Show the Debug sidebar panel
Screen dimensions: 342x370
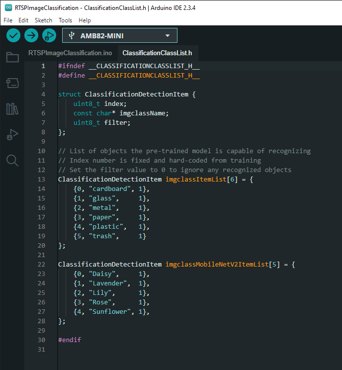pos(12,135)
